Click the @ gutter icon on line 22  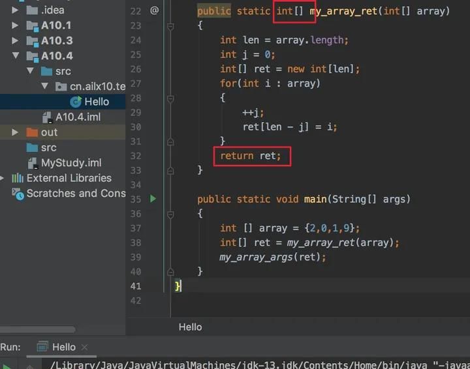coord(154,10)
